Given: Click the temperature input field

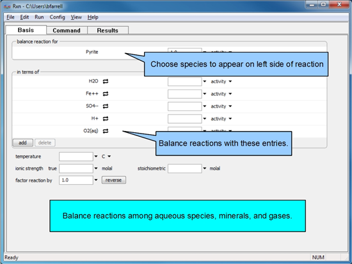Looking at the screenshot, I should tap(76, 157).
